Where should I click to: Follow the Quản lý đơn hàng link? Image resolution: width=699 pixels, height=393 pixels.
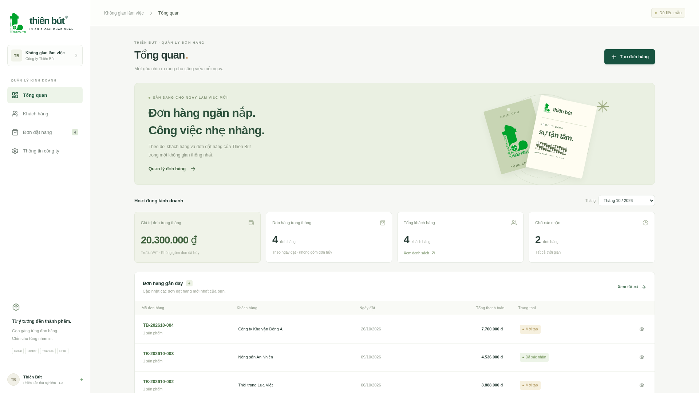(172, 169)
